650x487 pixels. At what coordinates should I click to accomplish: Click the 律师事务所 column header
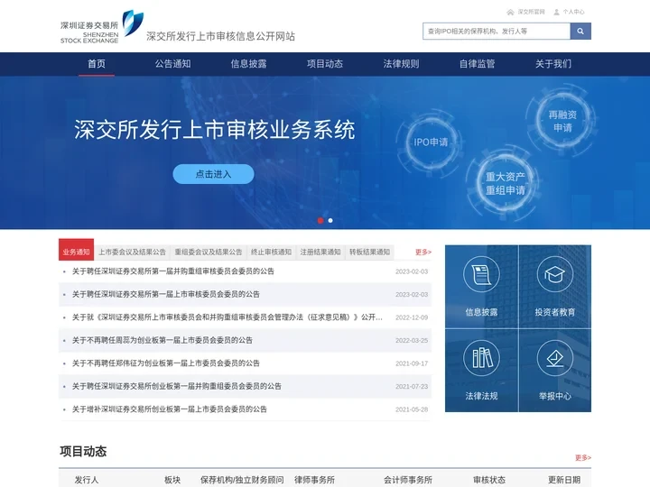[315, 480]
